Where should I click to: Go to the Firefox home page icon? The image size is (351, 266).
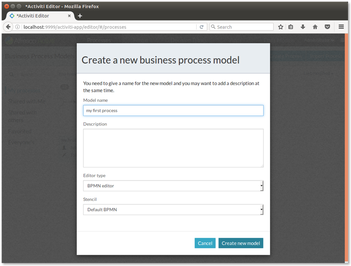pyautogui.click(x=315, y=27)
